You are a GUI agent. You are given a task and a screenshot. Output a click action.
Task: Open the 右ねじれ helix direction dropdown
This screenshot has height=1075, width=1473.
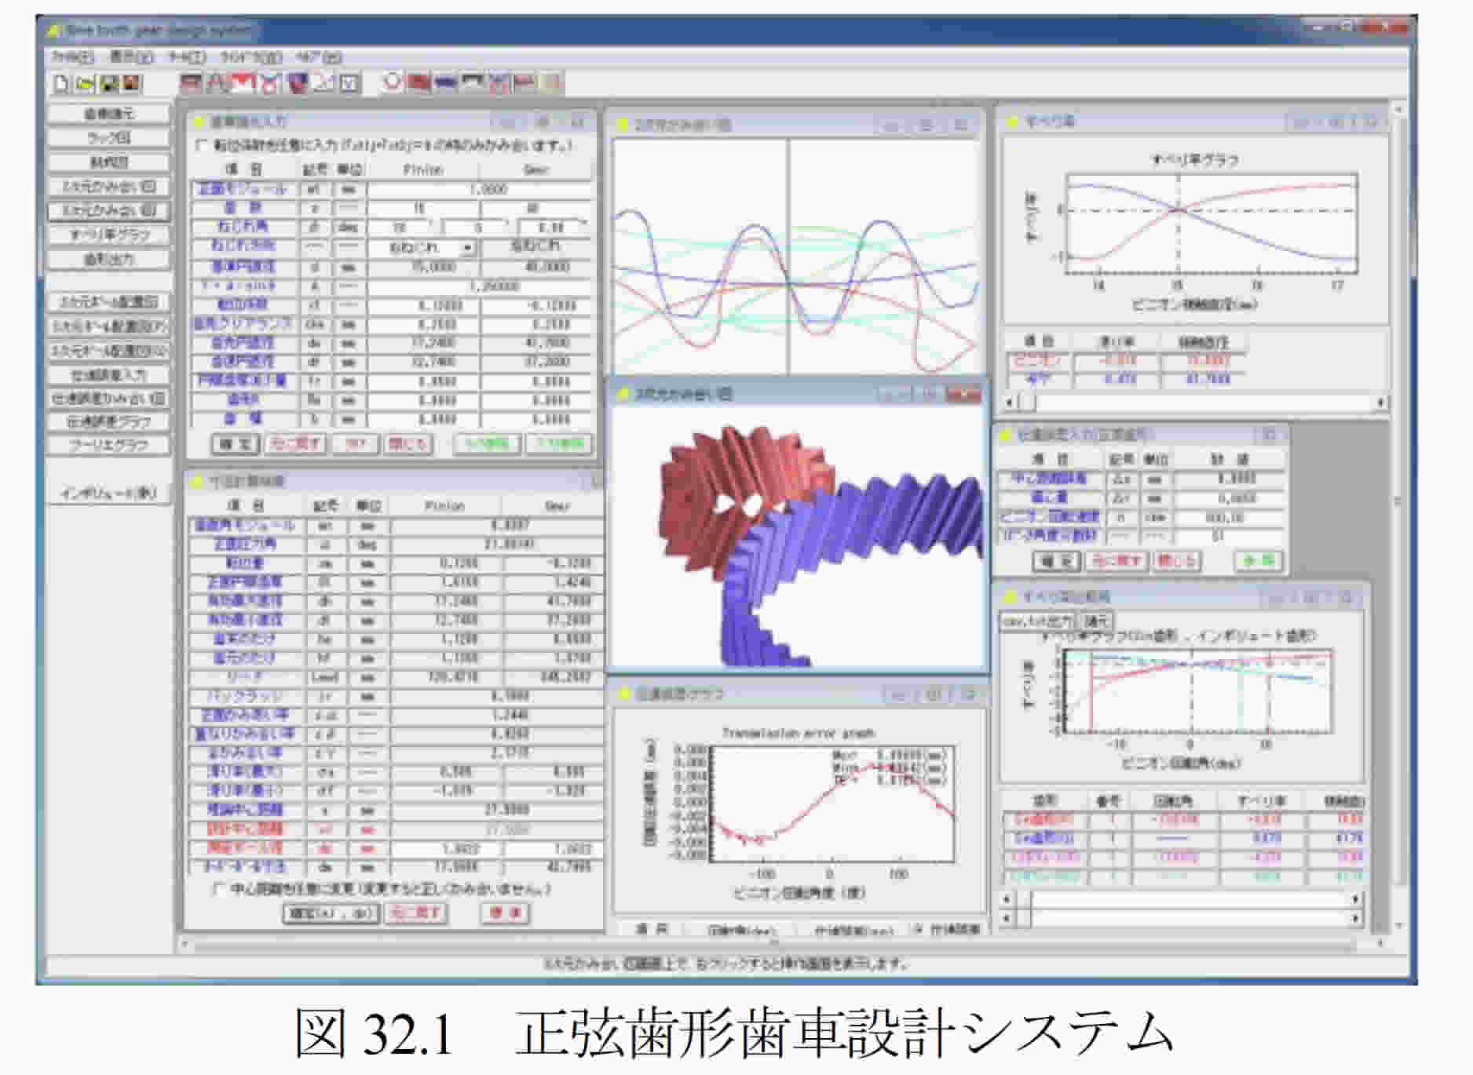[469, 247]
